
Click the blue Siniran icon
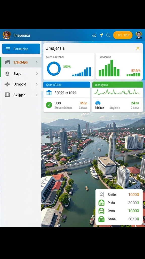[98, 103]
